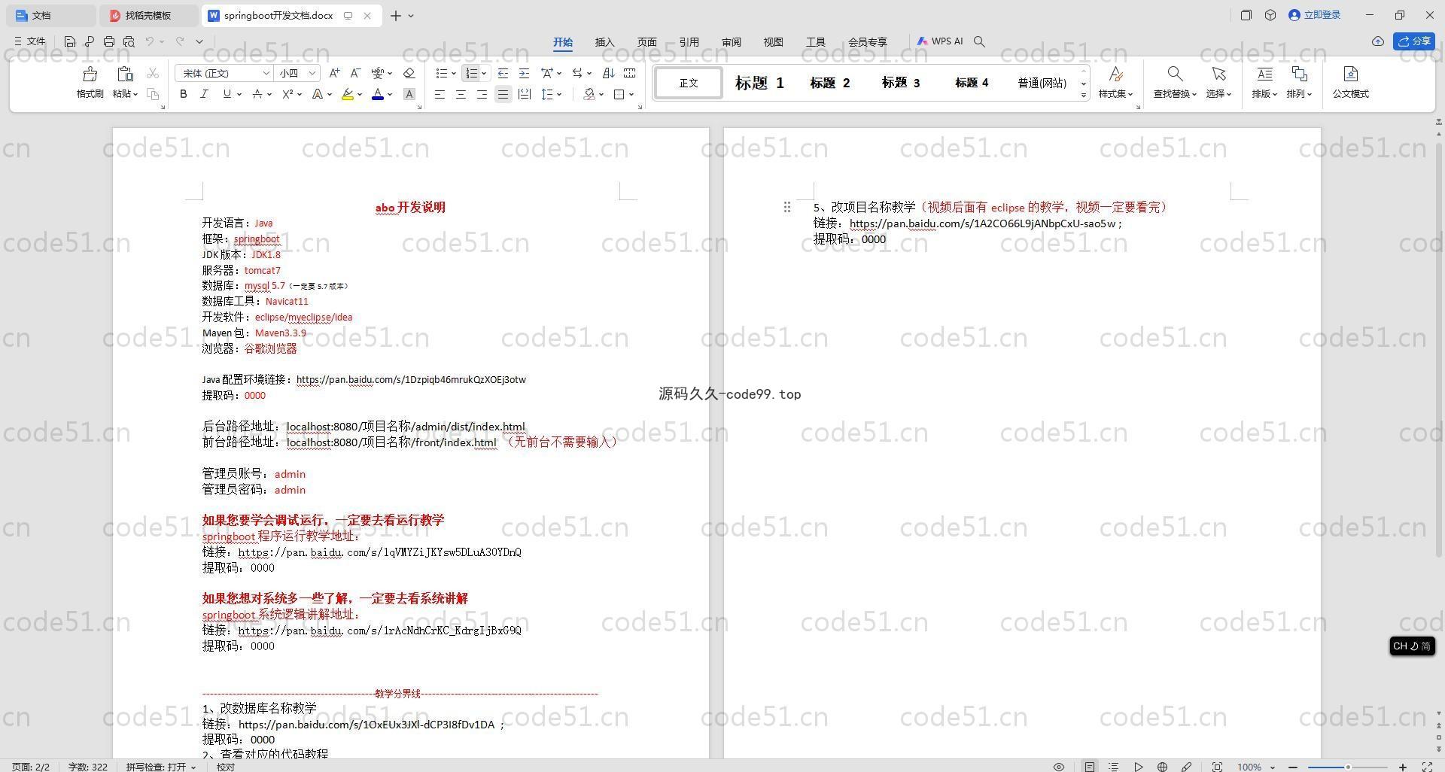Image resolution: width=1445 pixels, height=772 pixels.
Task: Click the Save icon in quick access bar
Action: (70, 41)
